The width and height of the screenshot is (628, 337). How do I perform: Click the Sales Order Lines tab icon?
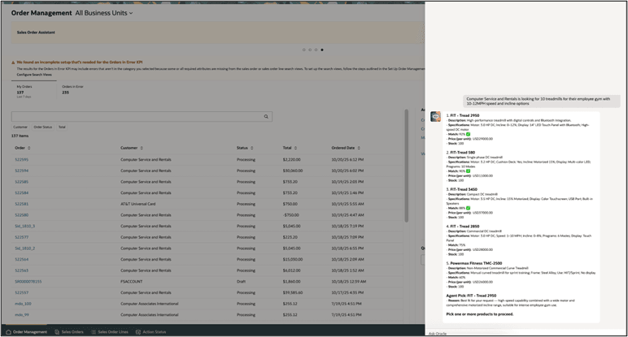(94, 332)
